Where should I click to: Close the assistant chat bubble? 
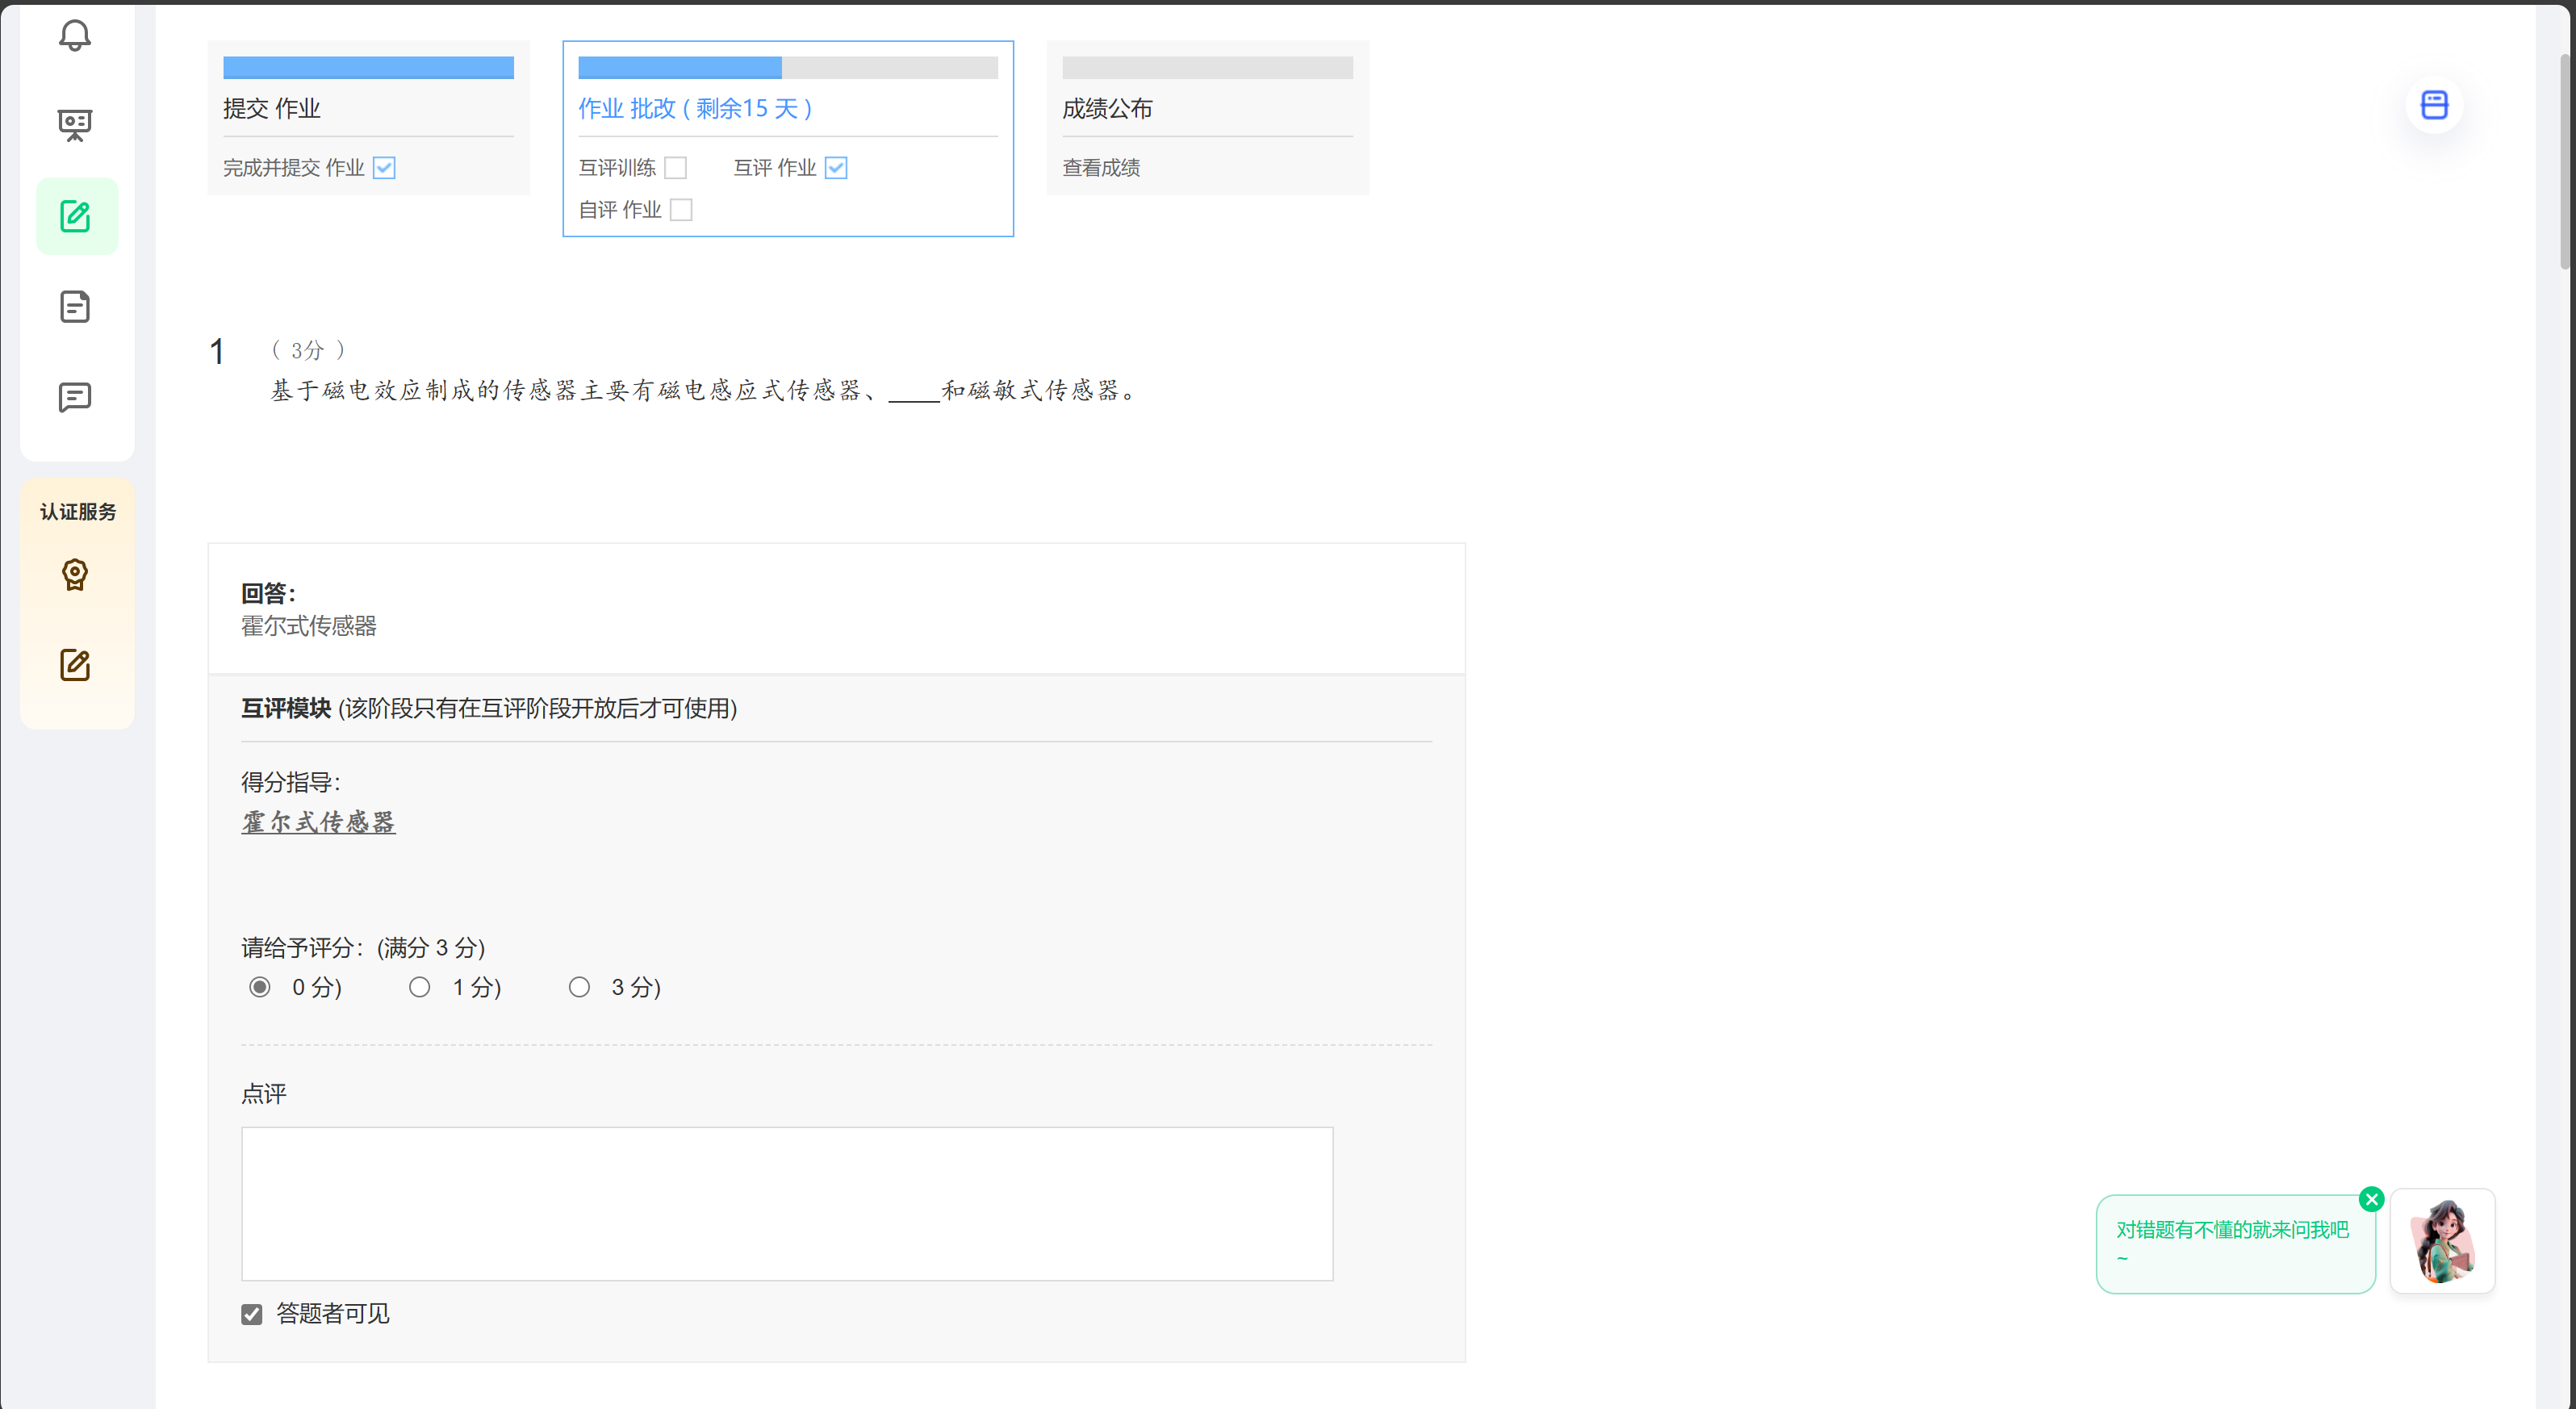[x=2371, y=1199]
